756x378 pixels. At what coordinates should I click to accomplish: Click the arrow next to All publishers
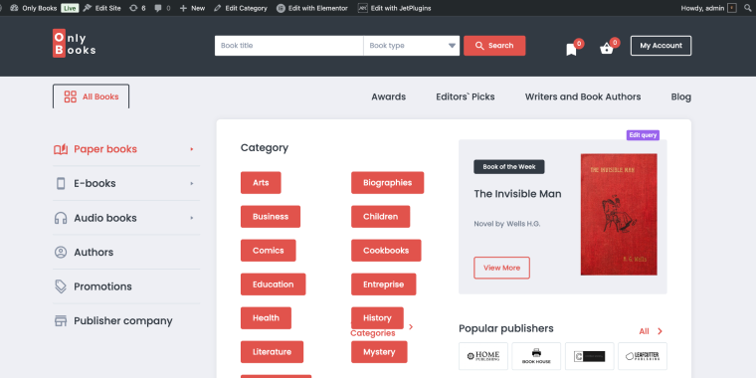pos(661,331)
